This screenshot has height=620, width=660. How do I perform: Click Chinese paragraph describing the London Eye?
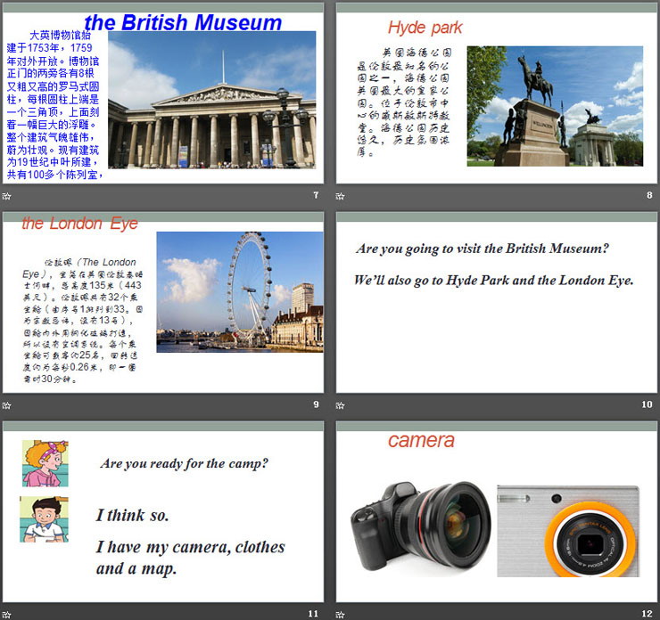83,321
